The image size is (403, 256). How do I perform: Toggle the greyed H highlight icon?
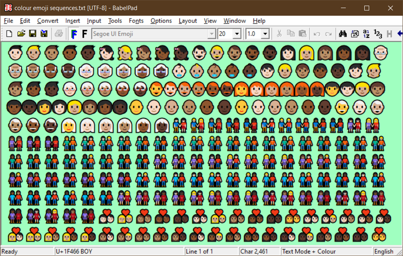tap(389, 34)
